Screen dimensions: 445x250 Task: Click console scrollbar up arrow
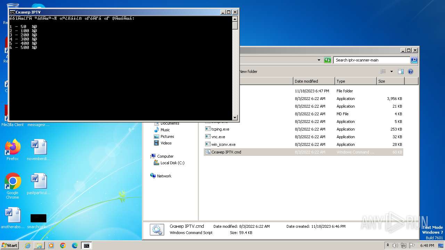coord(235,19)
